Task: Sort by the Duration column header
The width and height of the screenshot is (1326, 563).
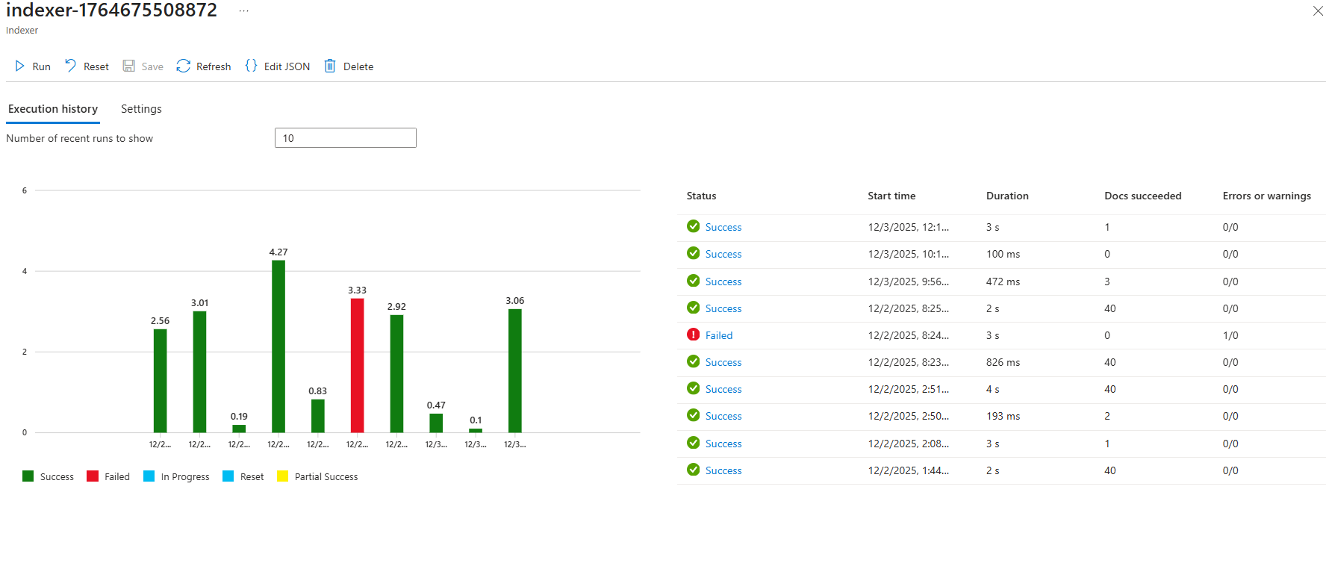Action: [x=1006, y=196]
